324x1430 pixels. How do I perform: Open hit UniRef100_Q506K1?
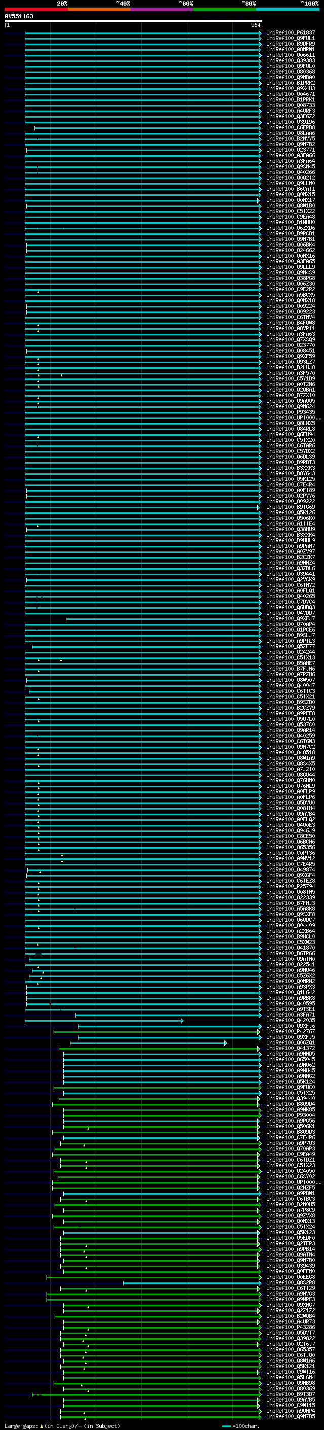pos(291,1126)
